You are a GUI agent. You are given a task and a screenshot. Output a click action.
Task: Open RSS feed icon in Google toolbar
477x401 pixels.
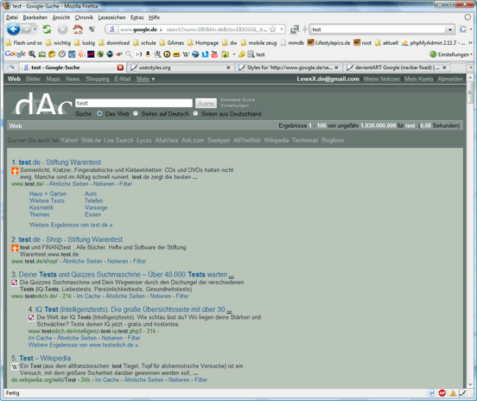point(81,54)
